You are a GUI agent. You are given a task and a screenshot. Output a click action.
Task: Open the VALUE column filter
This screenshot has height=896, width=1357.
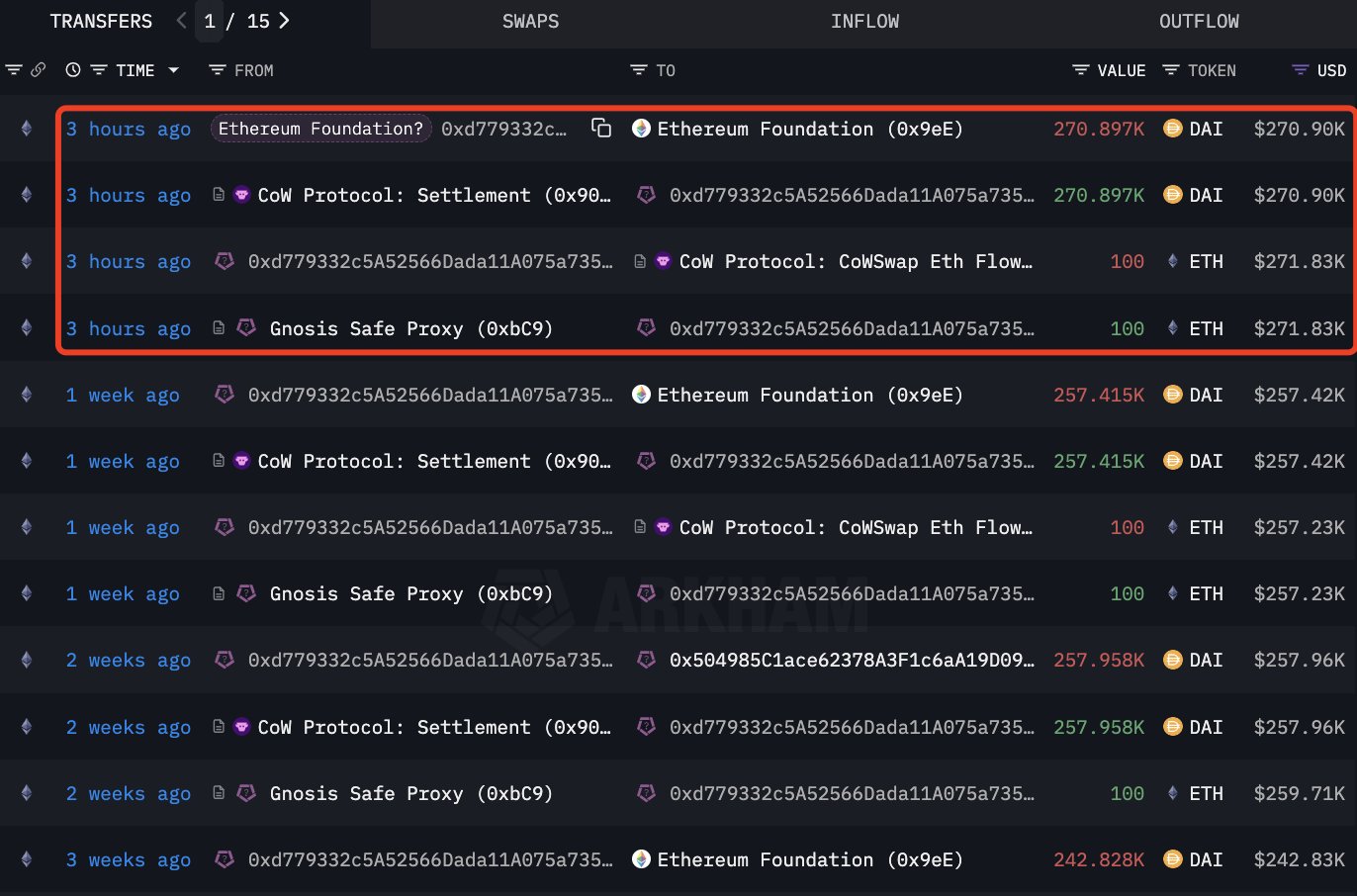1080,70
